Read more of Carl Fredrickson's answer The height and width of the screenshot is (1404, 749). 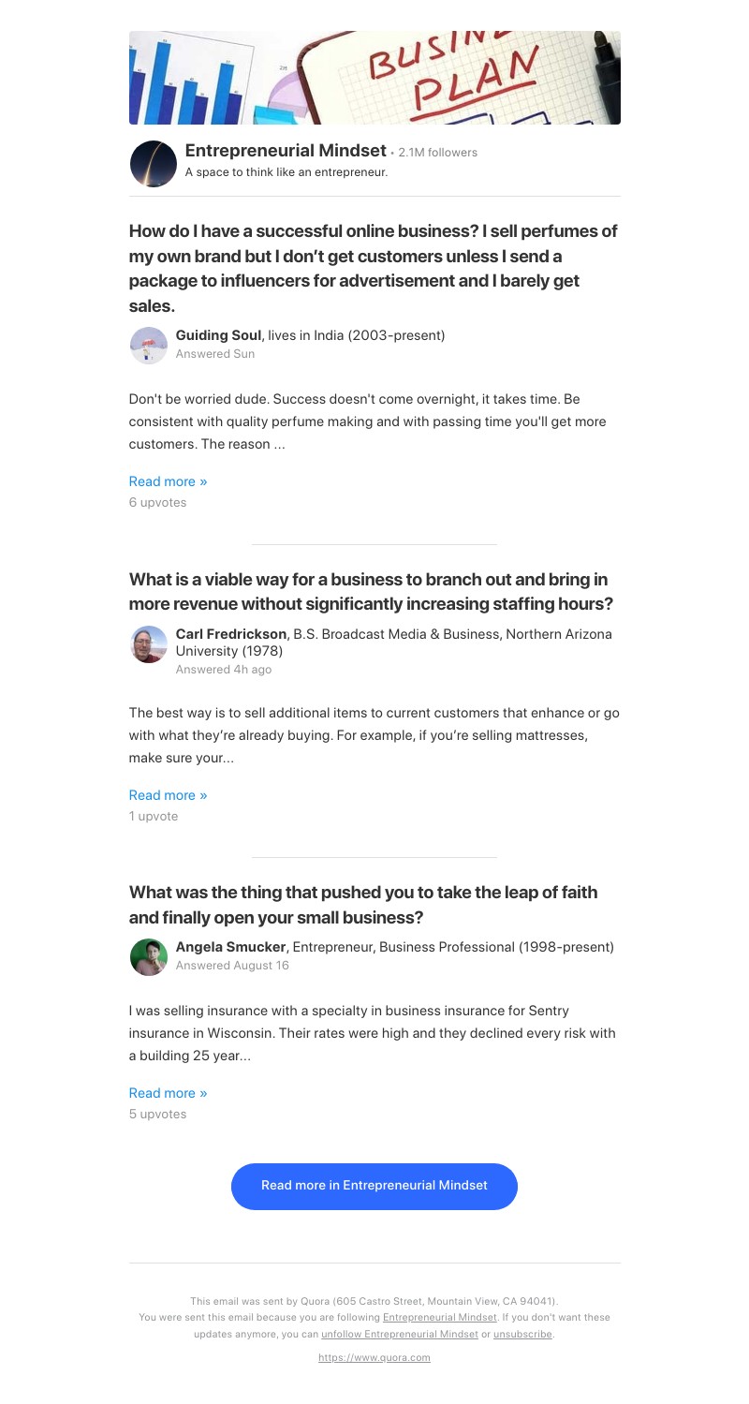[x=168, y=795]
